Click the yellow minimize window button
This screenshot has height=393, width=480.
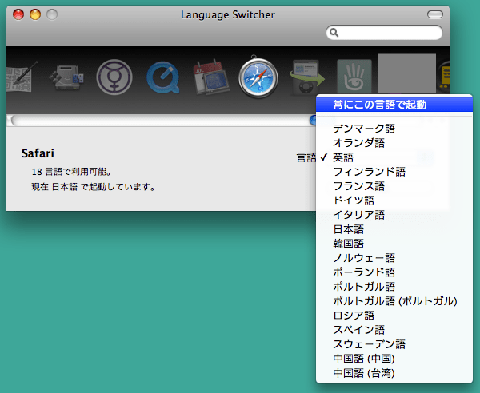point(35,14)
